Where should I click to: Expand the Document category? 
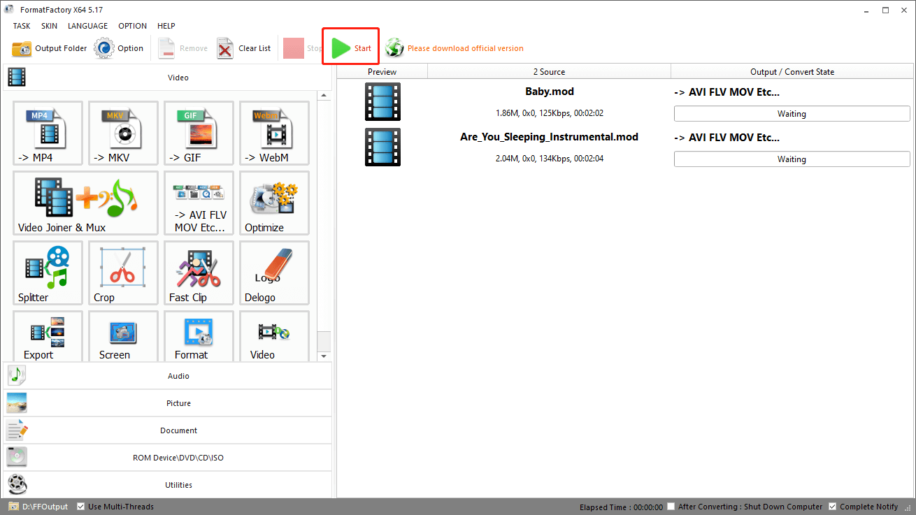pos(166,430)
